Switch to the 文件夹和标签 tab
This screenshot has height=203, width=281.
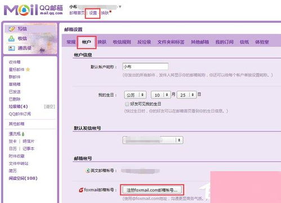click(171, 42)
